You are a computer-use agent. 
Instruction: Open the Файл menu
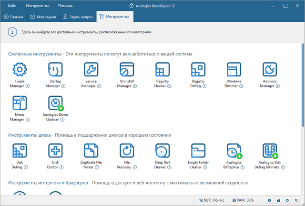pyautogui.click(x=12, y=6)
